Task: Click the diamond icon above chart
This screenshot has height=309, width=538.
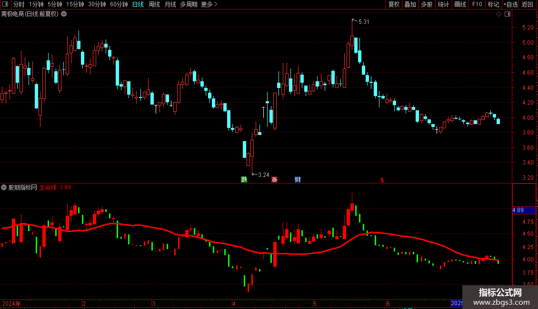Action: [498, 14]
